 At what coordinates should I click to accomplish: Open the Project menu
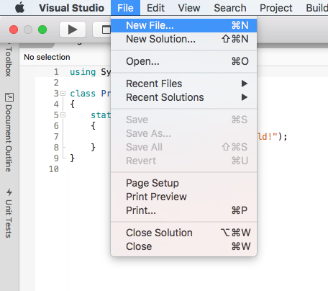(276, 8)
